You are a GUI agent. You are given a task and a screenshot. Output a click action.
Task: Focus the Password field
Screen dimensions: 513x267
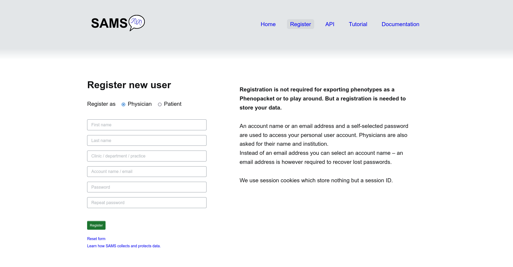[x=147, y=187]
